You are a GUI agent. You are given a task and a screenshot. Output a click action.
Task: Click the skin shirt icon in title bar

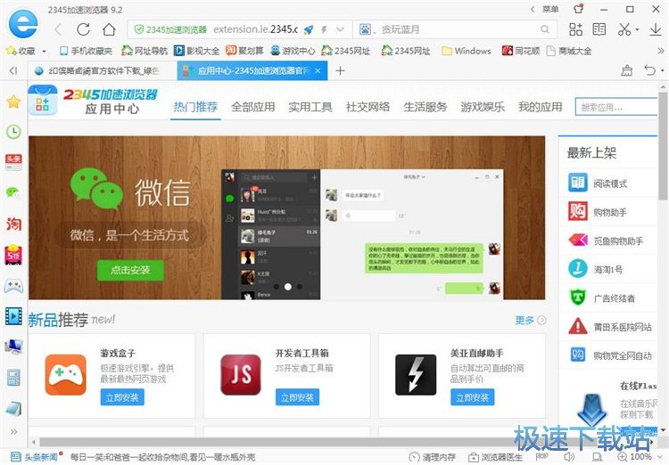[x=579, y=9]
